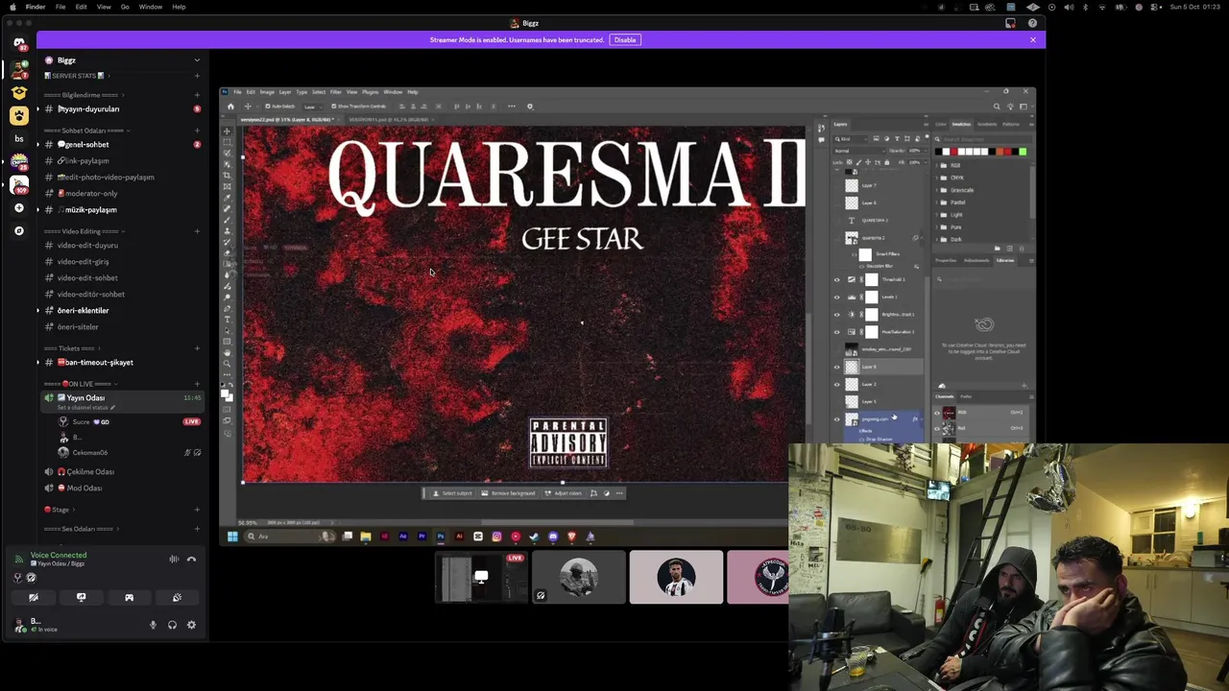The height and width of the screenshot is (691, 1229).
Task: Click the foreground color swatch in Photoshop toolbar
Action: pyautogui.click(x=225, y=393)
